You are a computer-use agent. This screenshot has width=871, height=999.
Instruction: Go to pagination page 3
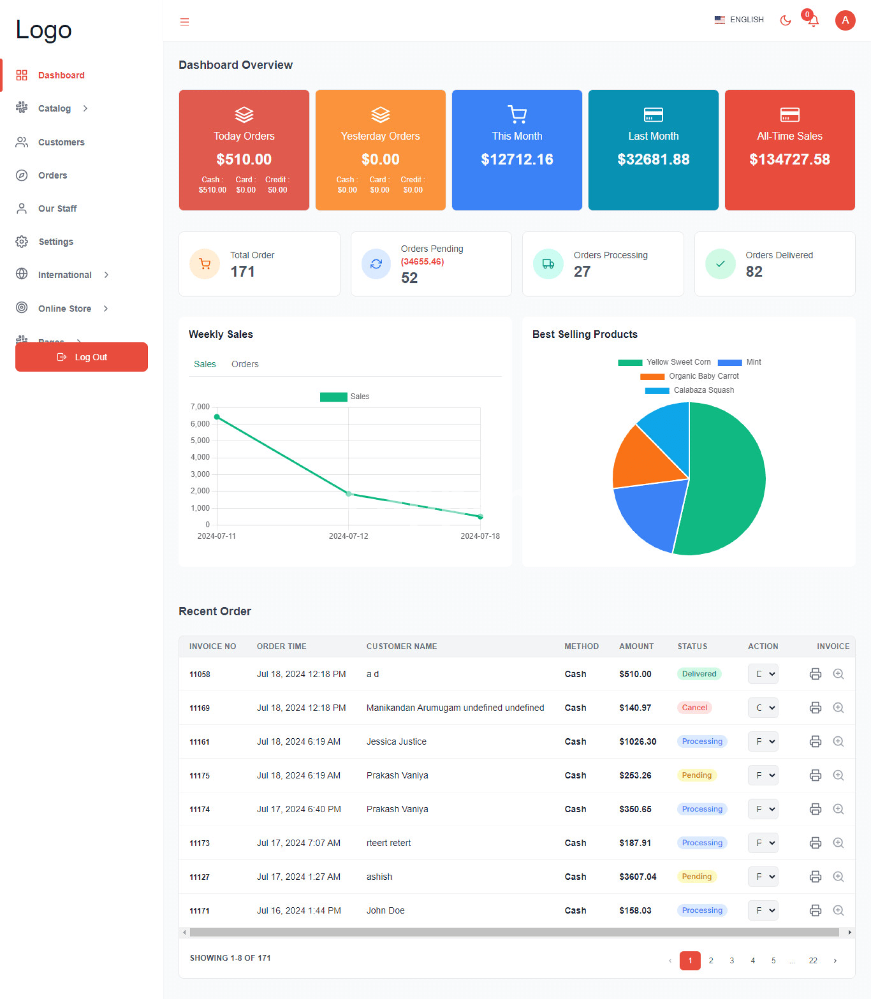pyautogui.click(x=731, y=960)
